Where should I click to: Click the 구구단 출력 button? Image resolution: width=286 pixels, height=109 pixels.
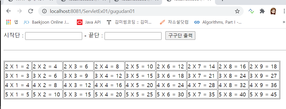(x=180, y=35)
